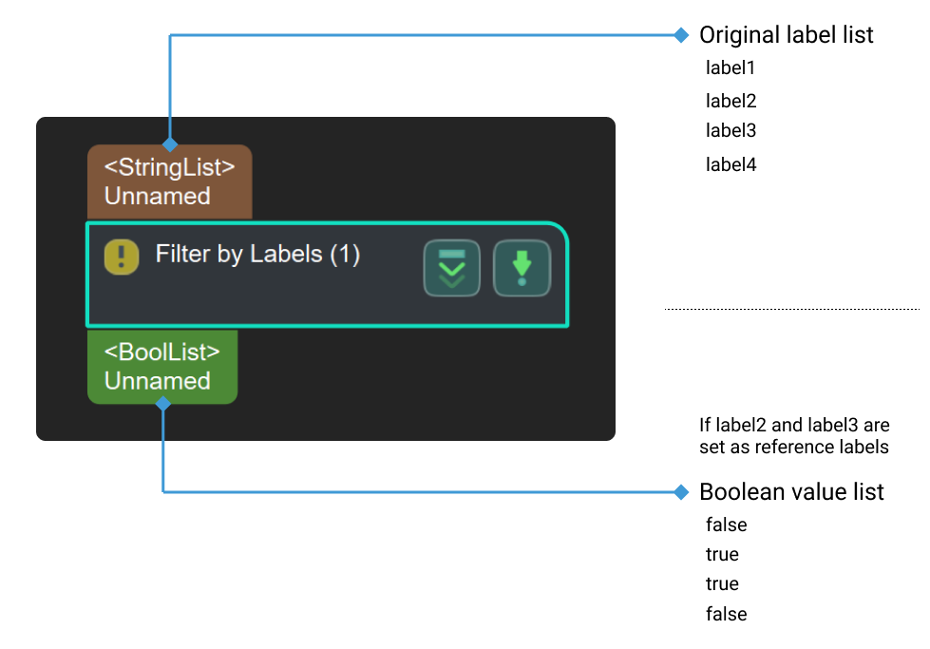This screenshot has width=930, height=649.
Task: Select label4 in the original label list
Action: click(x=731, y=164)
